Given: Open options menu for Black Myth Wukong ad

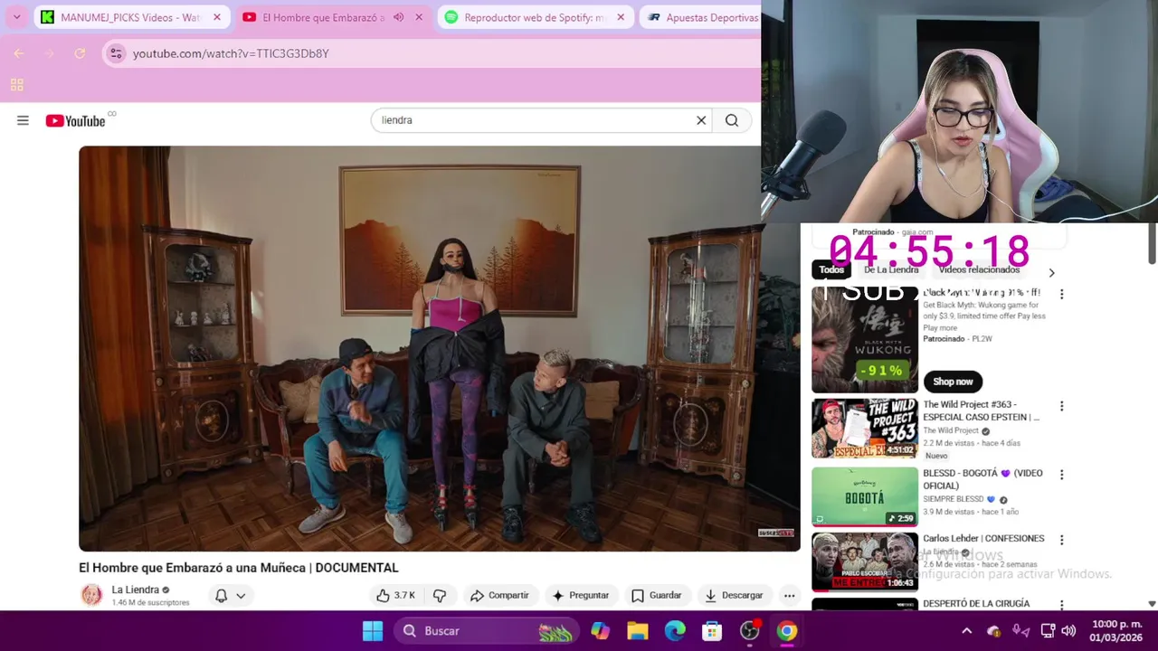Looking at the screenshot, I should coord(1062,294).
